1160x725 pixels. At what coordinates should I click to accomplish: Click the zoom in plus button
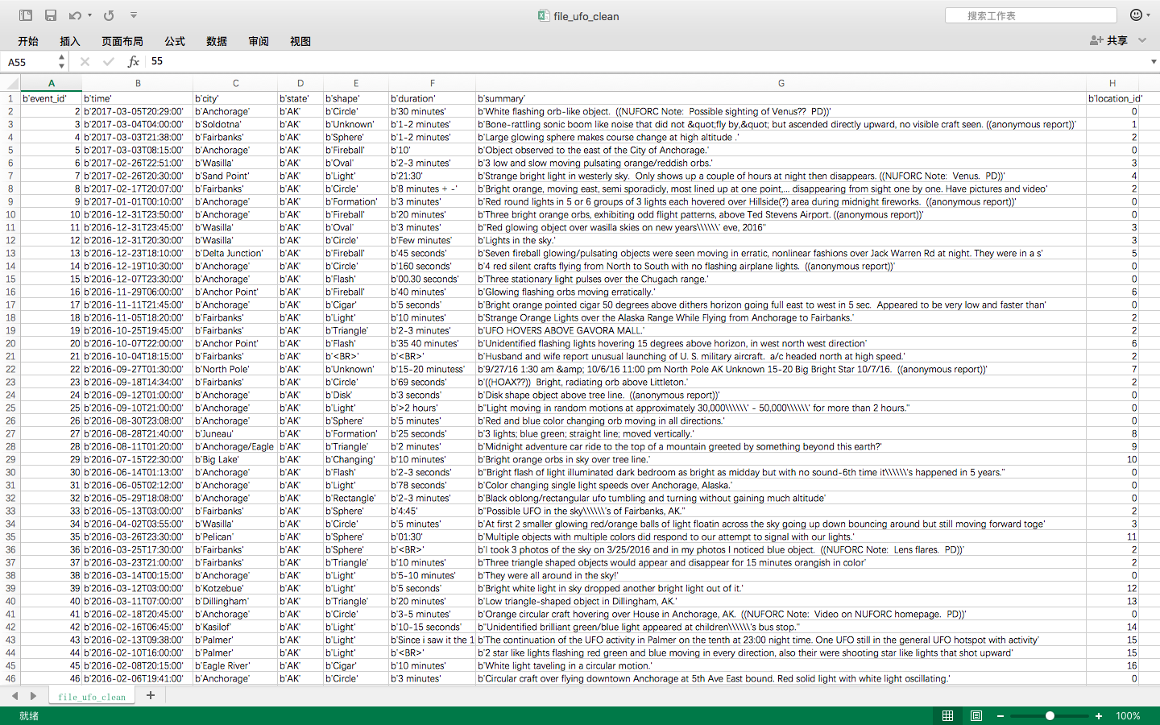click(1099, 716)
